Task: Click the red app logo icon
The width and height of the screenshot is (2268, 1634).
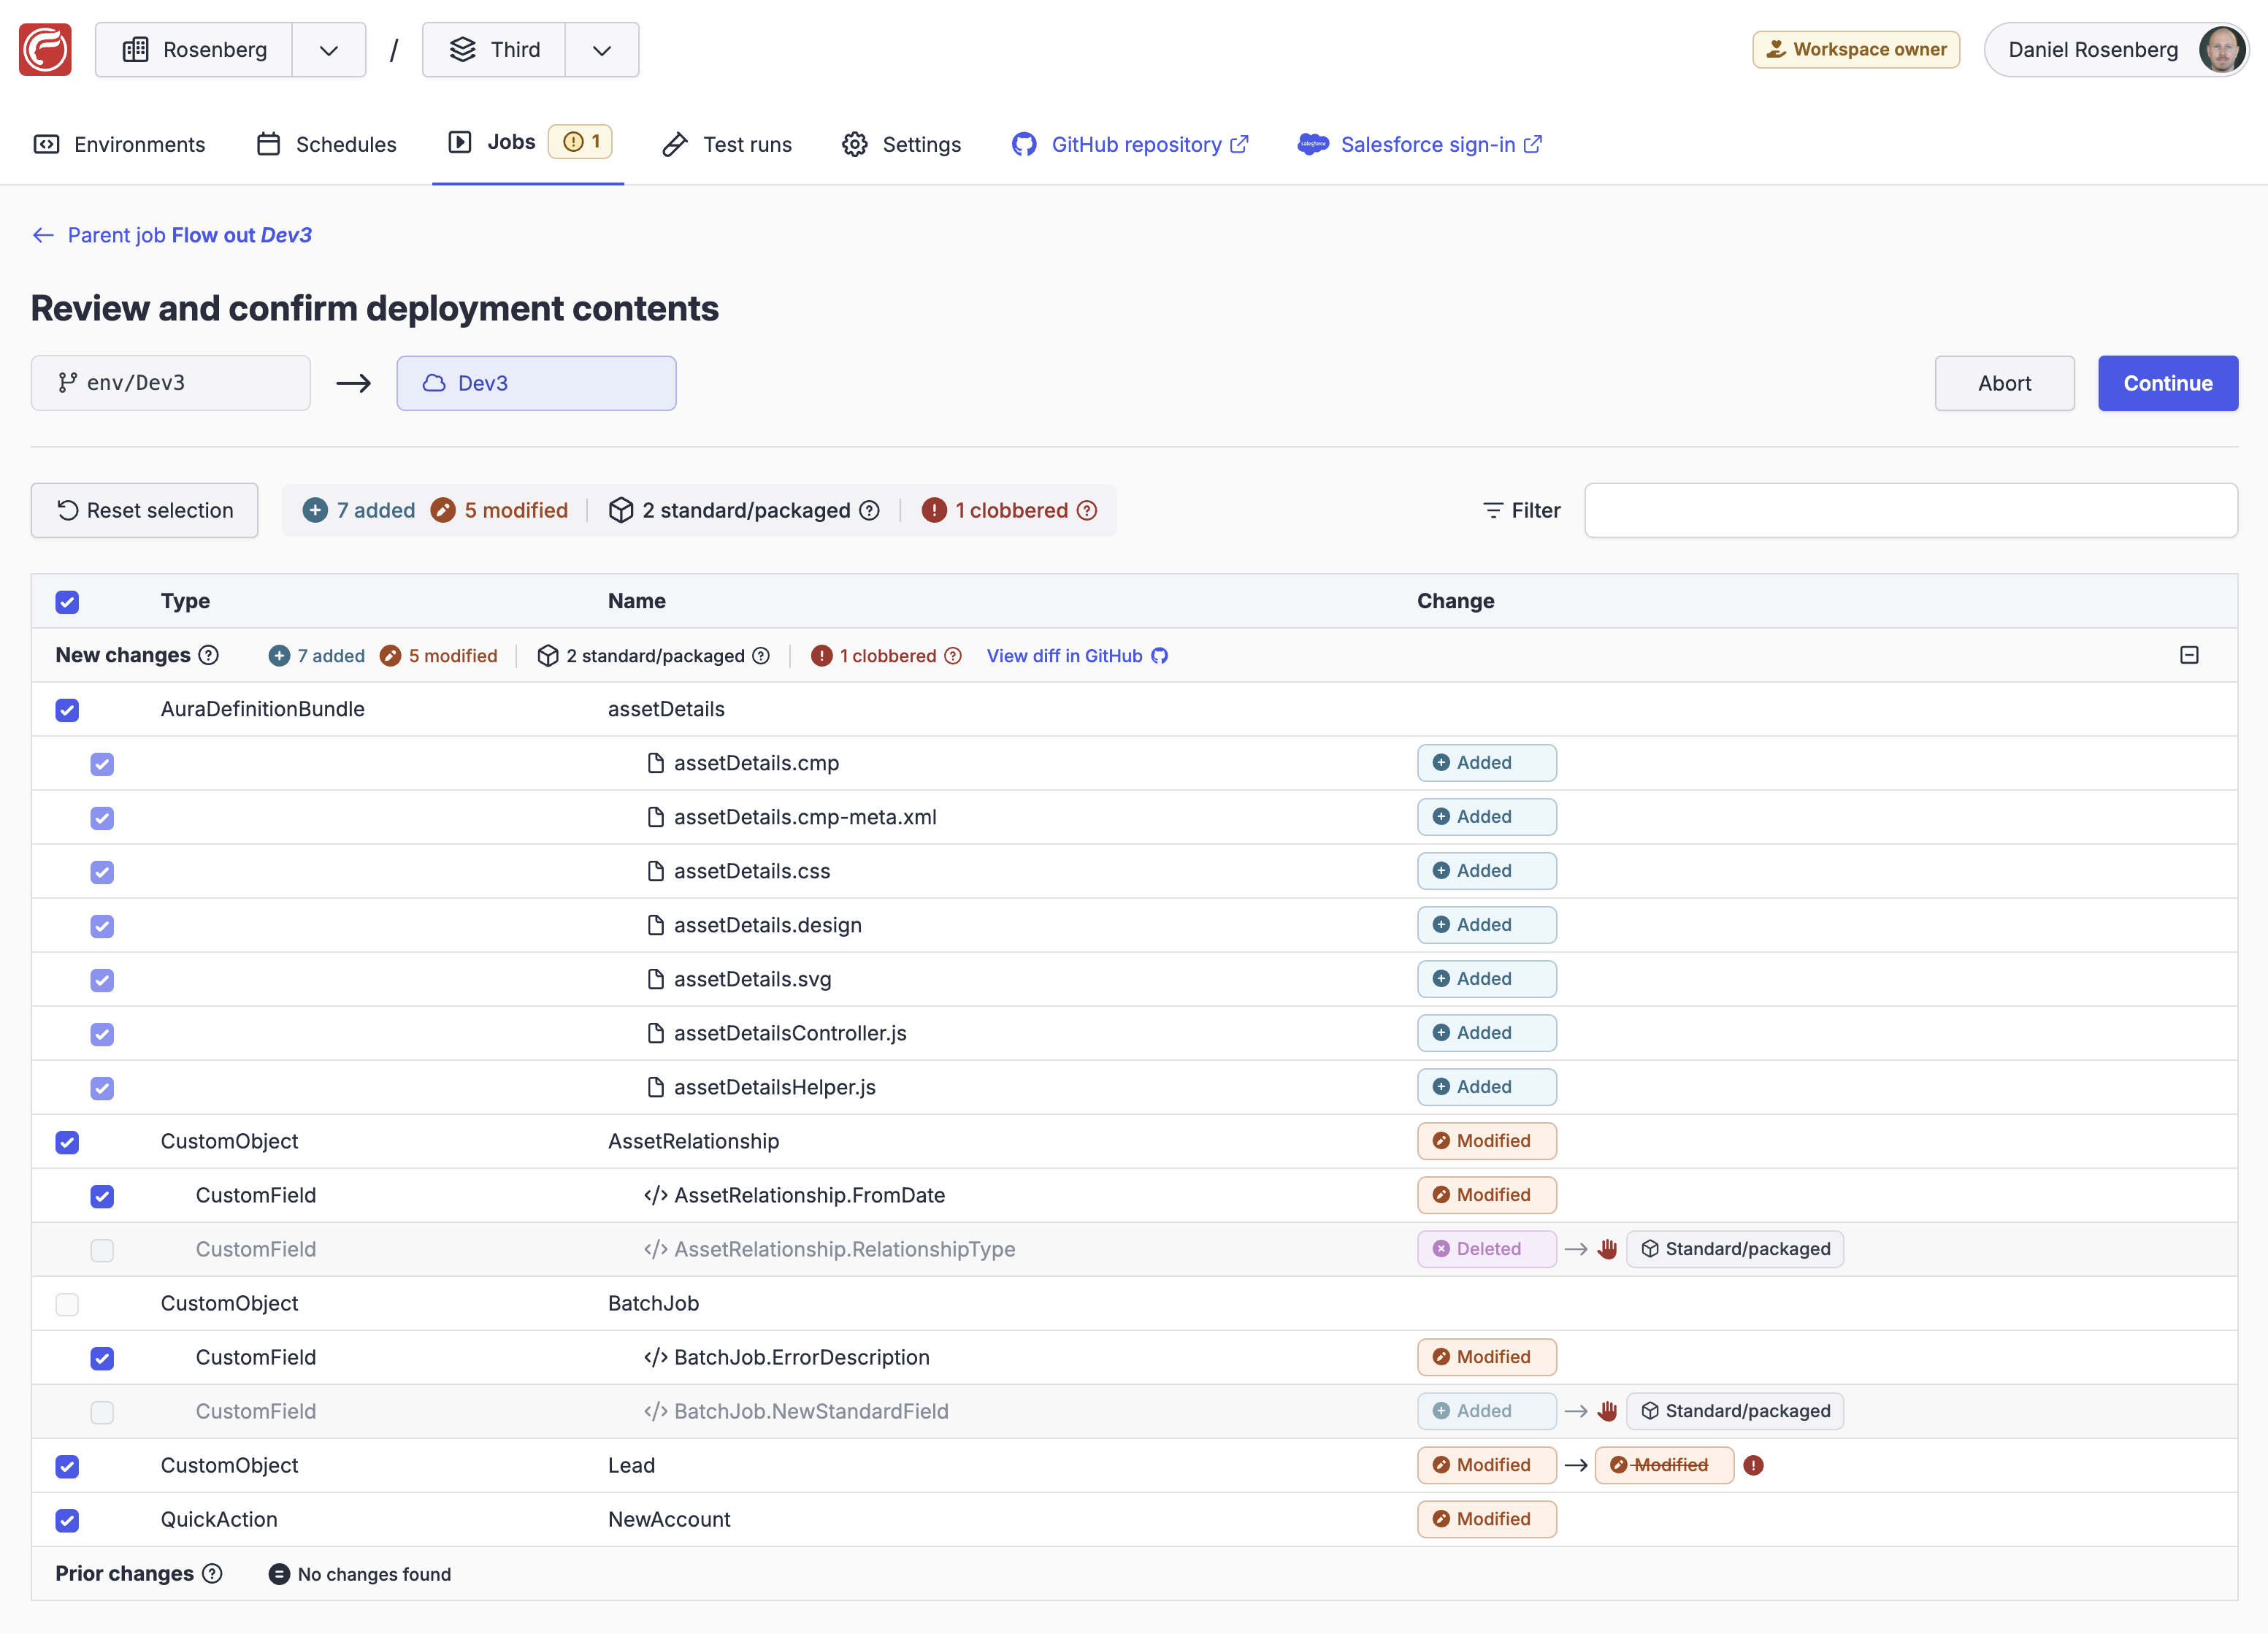Action: pos(45,50)
